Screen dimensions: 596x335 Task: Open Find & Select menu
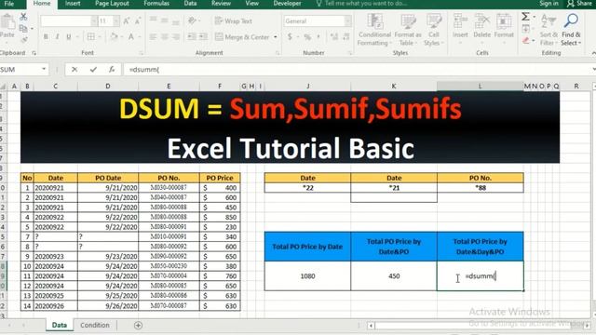point(571,30)
